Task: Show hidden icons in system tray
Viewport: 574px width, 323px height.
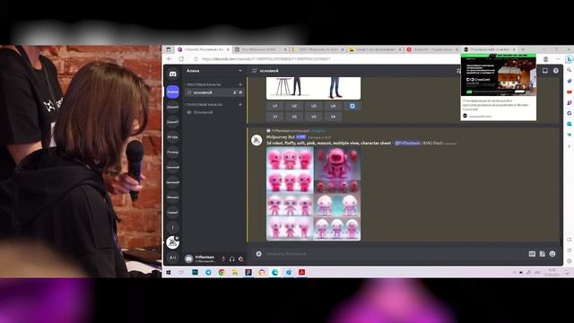Action: [x=514, y=273]
